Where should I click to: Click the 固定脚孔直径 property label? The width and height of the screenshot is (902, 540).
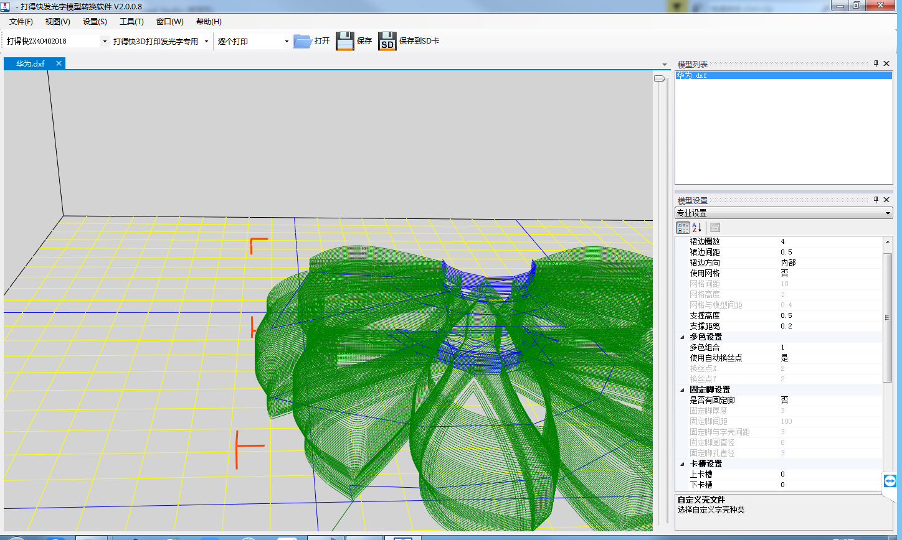click(x=712, y=453)
